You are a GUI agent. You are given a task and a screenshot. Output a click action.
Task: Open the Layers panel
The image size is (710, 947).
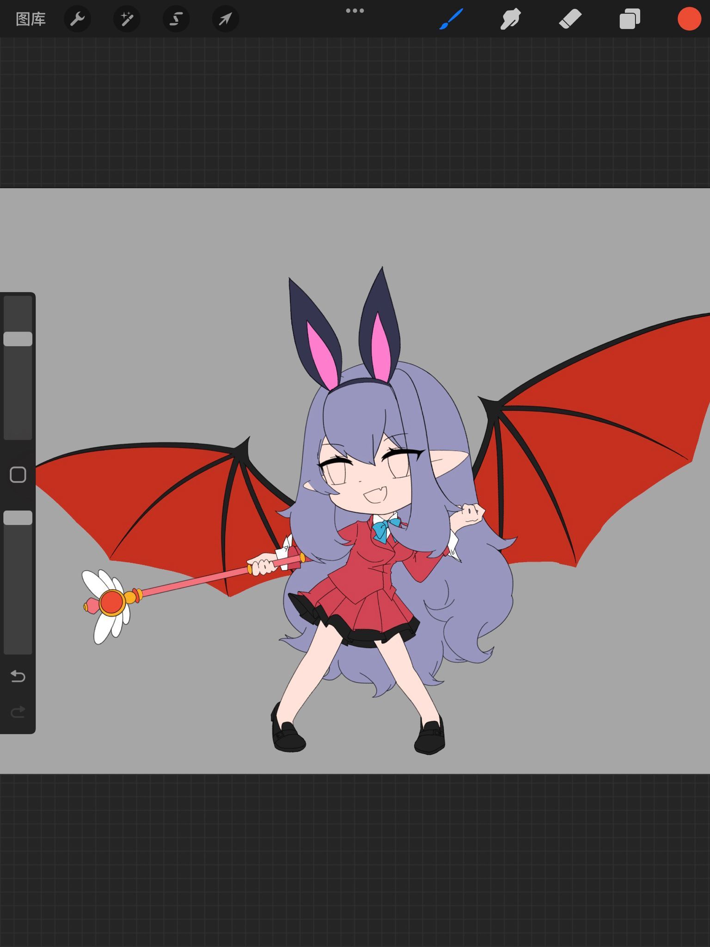click(630, 19)
